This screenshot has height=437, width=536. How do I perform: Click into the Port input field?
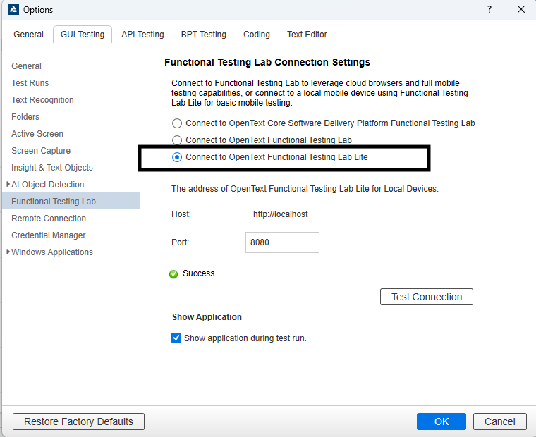coord(282,242)
